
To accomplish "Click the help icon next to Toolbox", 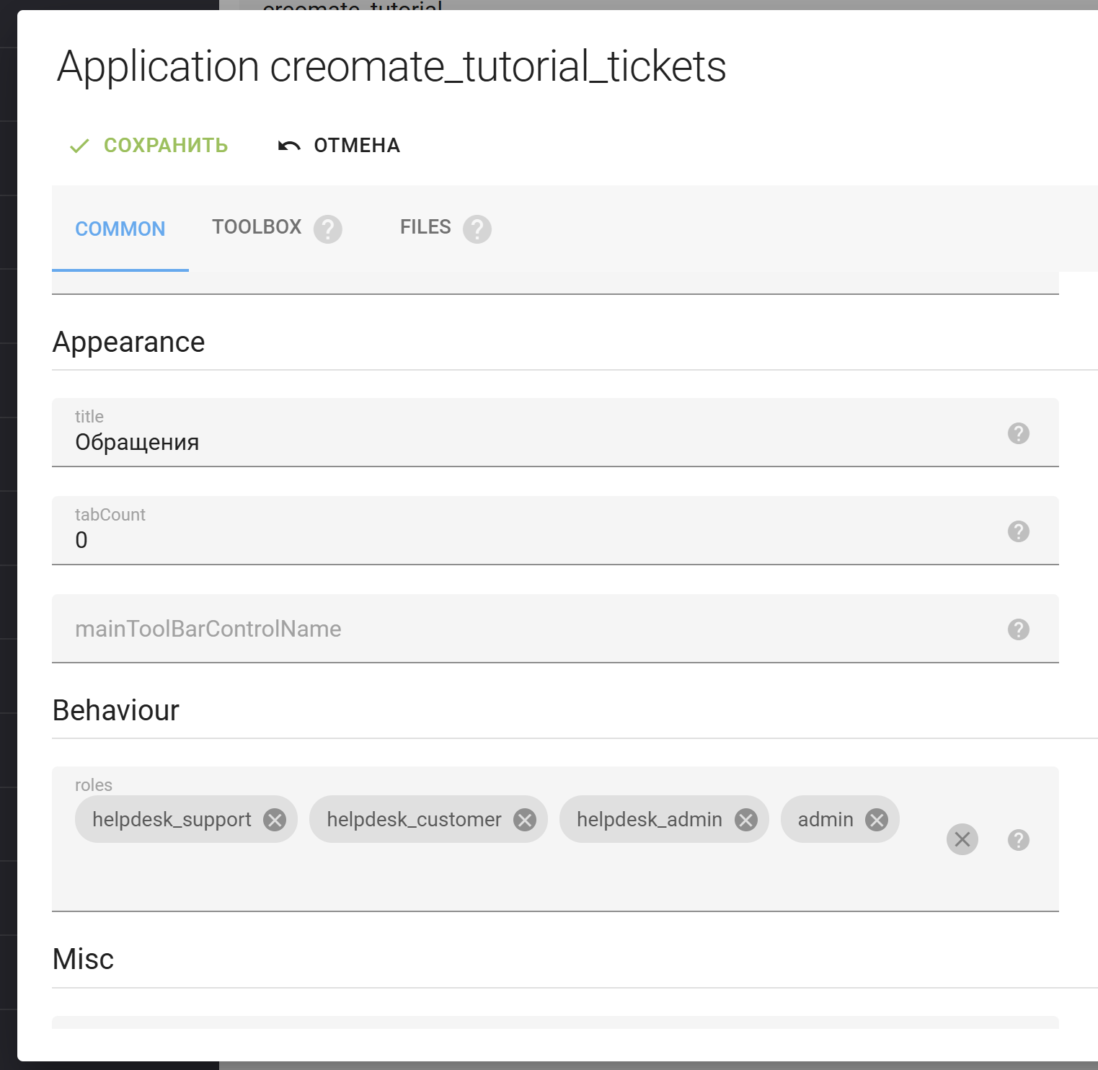I will (x=327, y=229).
